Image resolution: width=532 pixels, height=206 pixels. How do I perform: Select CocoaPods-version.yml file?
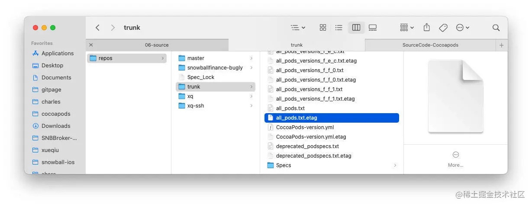(332, 127)
